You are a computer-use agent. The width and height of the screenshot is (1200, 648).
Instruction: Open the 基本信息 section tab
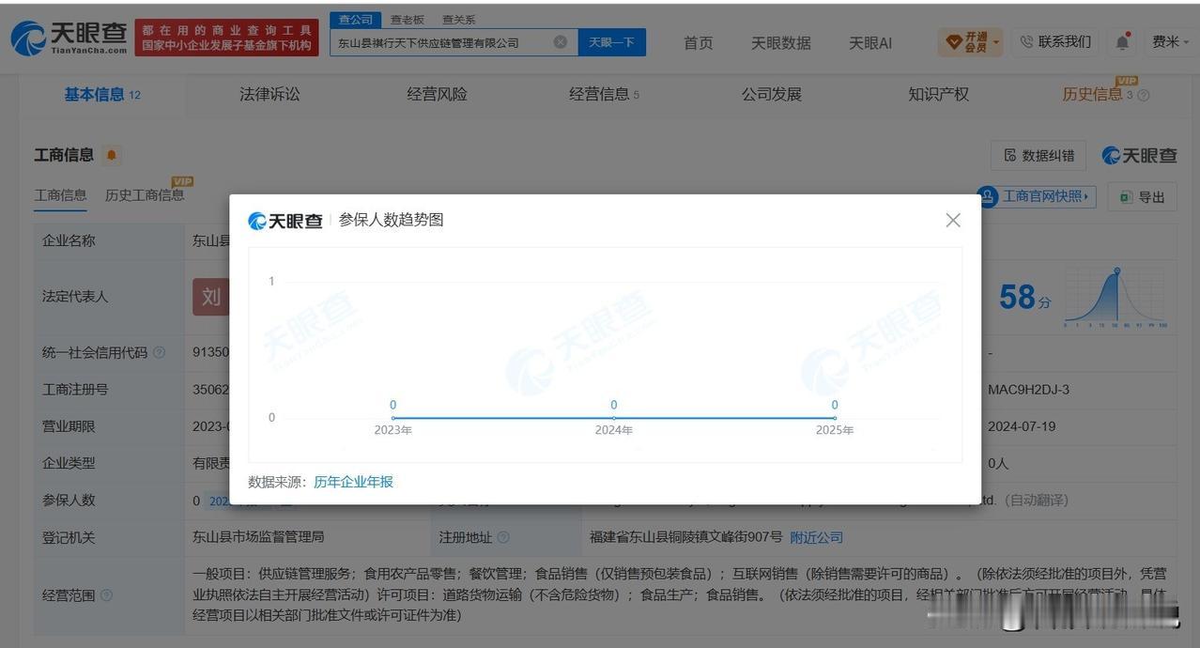pos(102,94)
